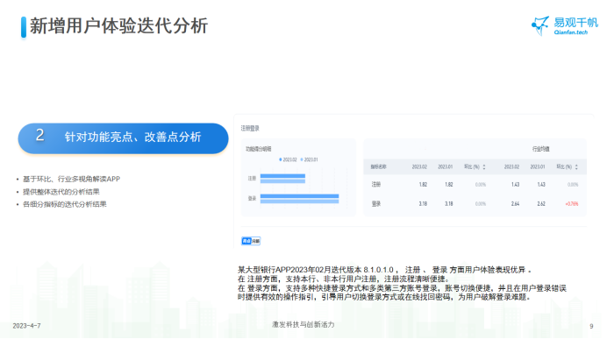
Task: Click the 指标名称 column header
Action: click(x=378, y=167)
